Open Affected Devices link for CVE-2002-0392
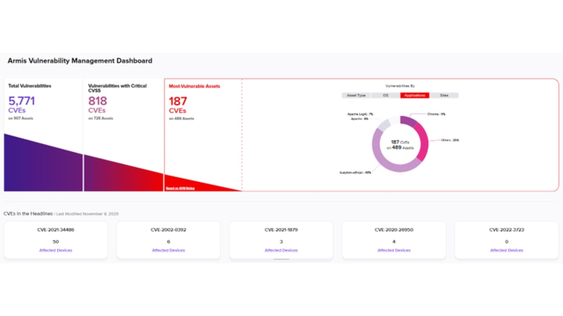 click(x=168, y=250)
